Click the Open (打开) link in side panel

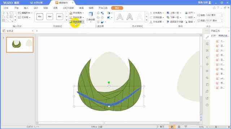(213, 36)
